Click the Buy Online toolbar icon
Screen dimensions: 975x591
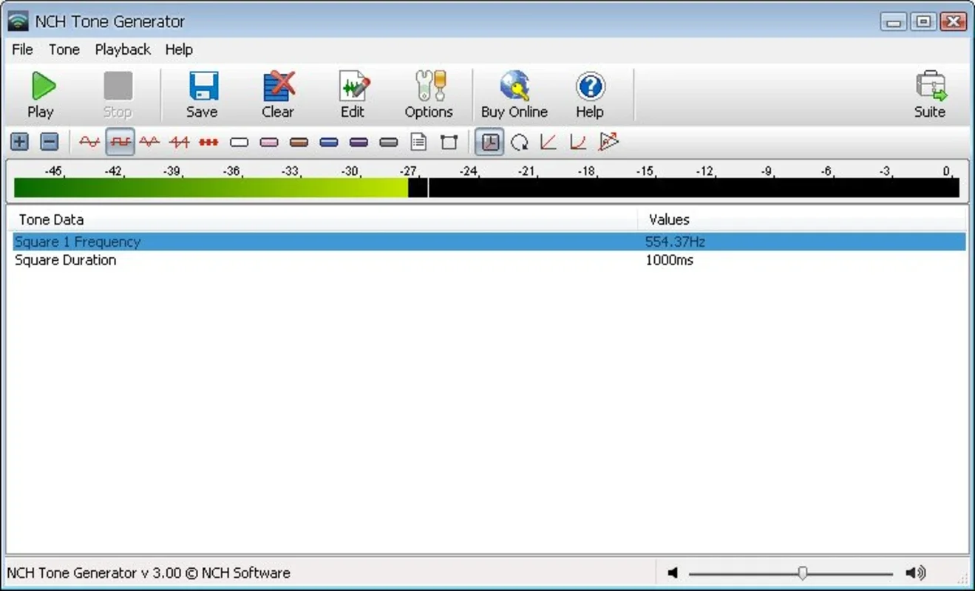[514, 95]
